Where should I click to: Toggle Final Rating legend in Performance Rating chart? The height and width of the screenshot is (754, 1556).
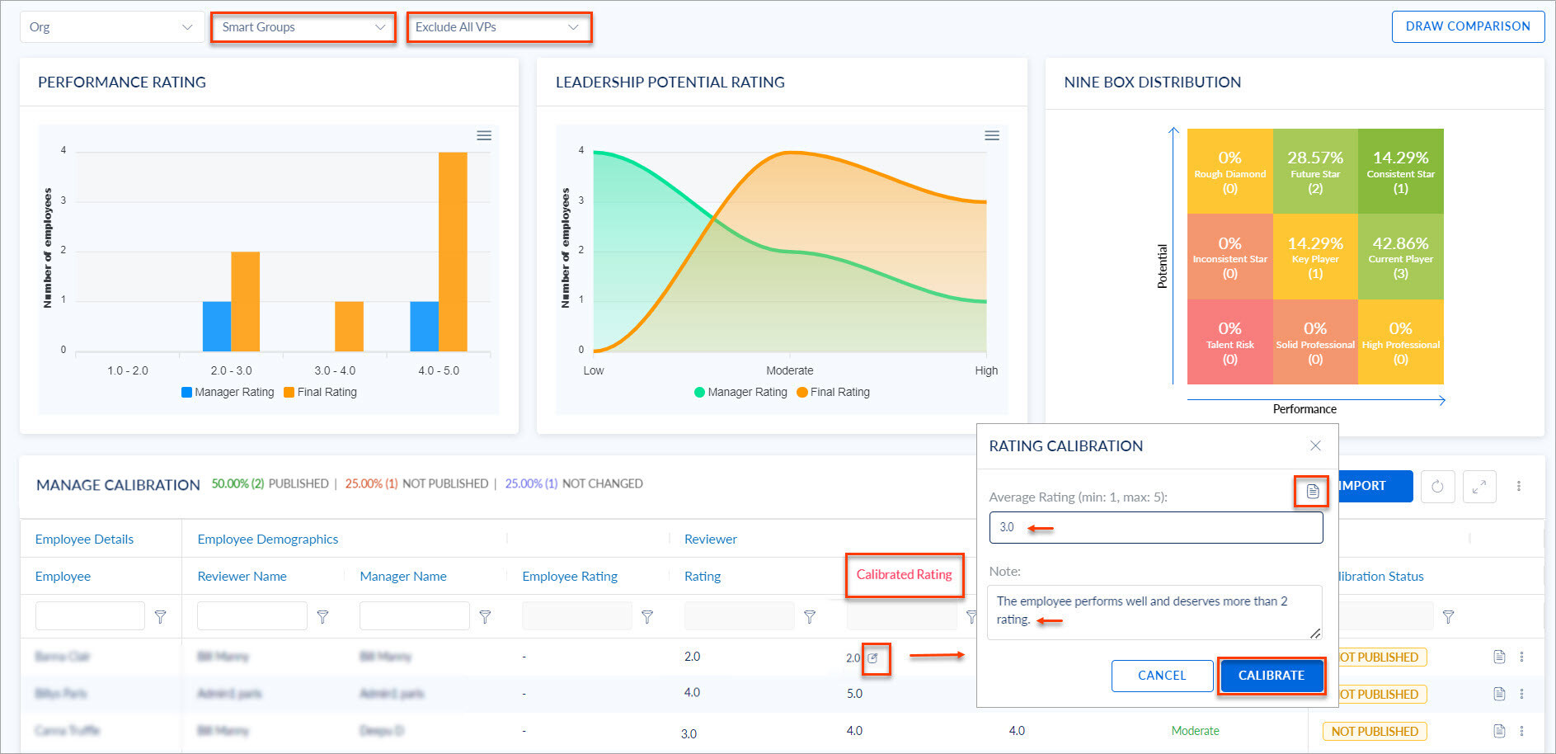(321, 392)
